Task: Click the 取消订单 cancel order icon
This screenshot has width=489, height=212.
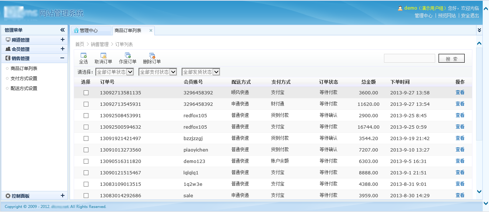Action: click(104, 55)
